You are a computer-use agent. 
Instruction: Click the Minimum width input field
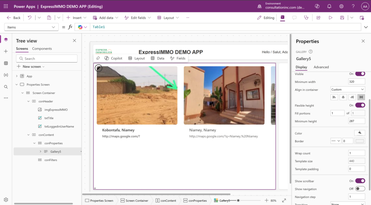point(357,82)
